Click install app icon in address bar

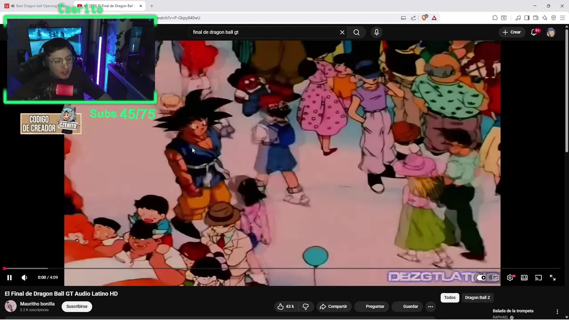[x=403, y=18]
